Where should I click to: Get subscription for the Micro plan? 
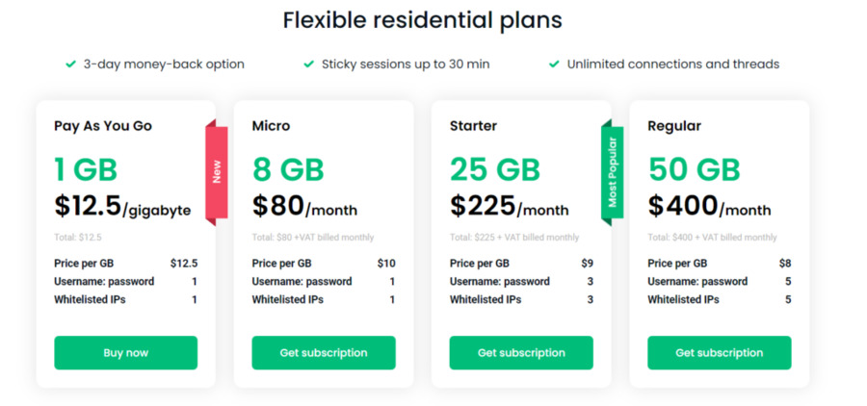point(324,352)
